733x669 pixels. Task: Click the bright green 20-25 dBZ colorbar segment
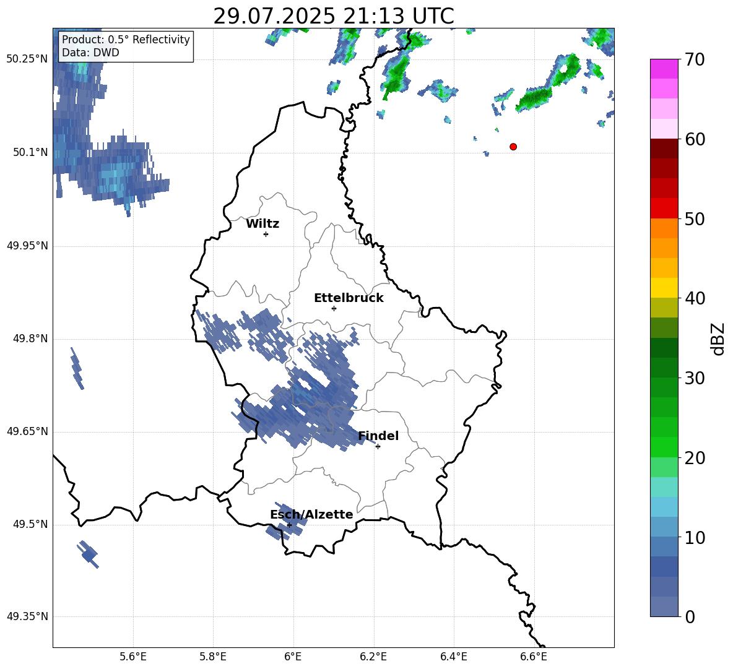[664, 438]
